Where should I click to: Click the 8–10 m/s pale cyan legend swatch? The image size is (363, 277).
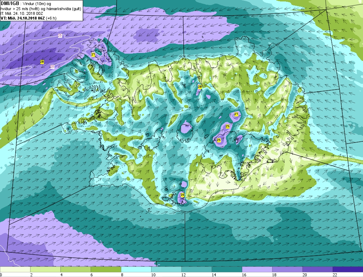click(x=136, y=269)
